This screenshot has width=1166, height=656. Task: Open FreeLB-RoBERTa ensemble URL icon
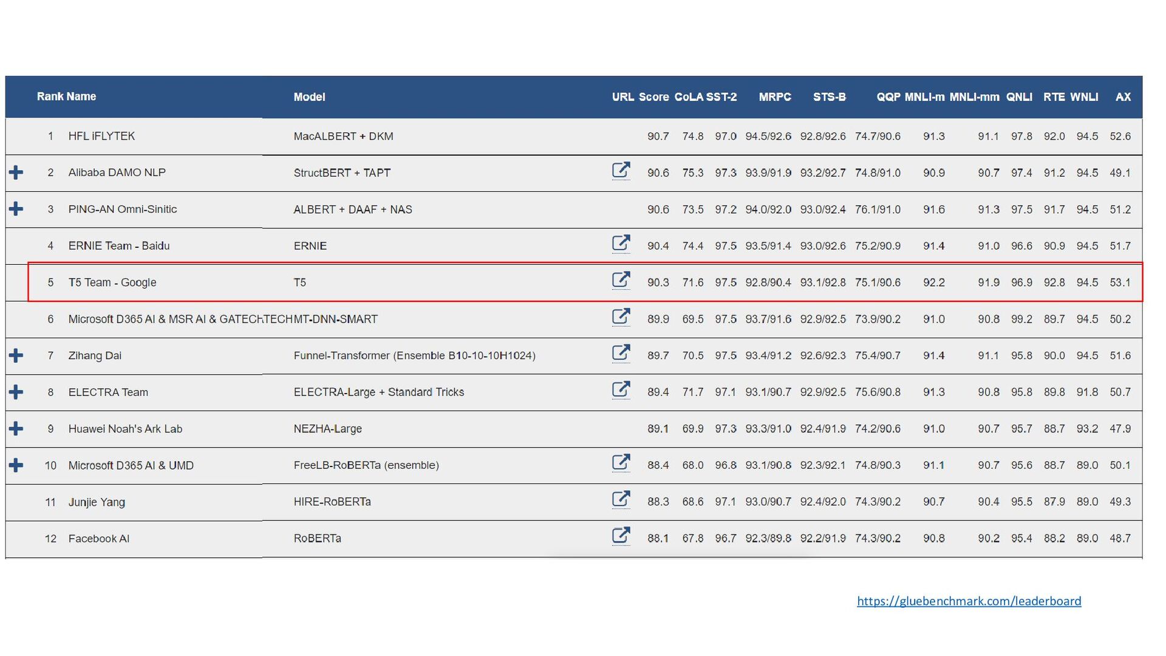[x=621, y=463]
